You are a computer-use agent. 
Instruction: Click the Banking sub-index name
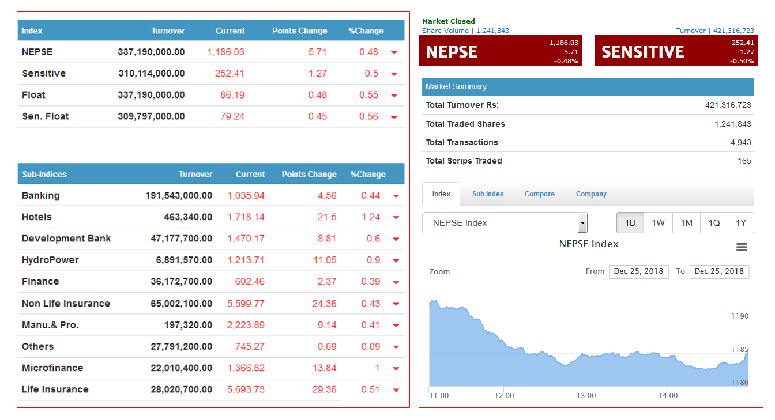[40, 196]
